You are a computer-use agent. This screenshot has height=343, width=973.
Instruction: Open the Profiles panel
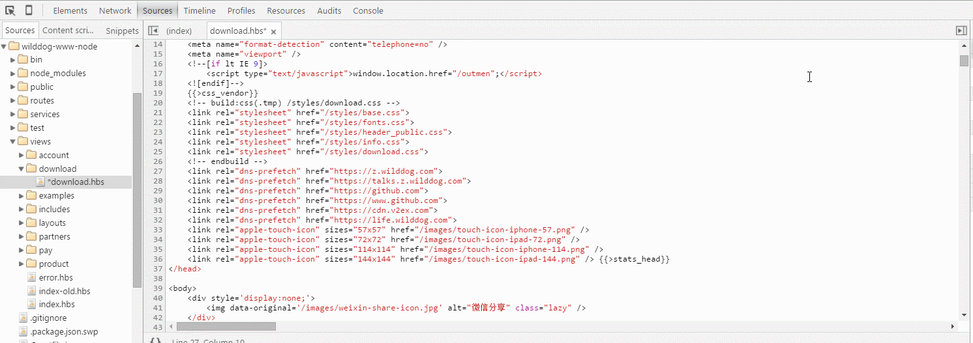(241, 10)
